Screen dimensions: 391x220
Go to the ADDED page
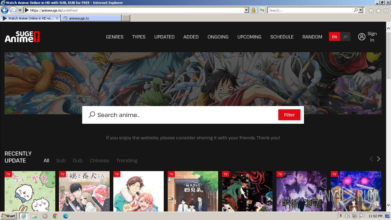tap(191, 37)
